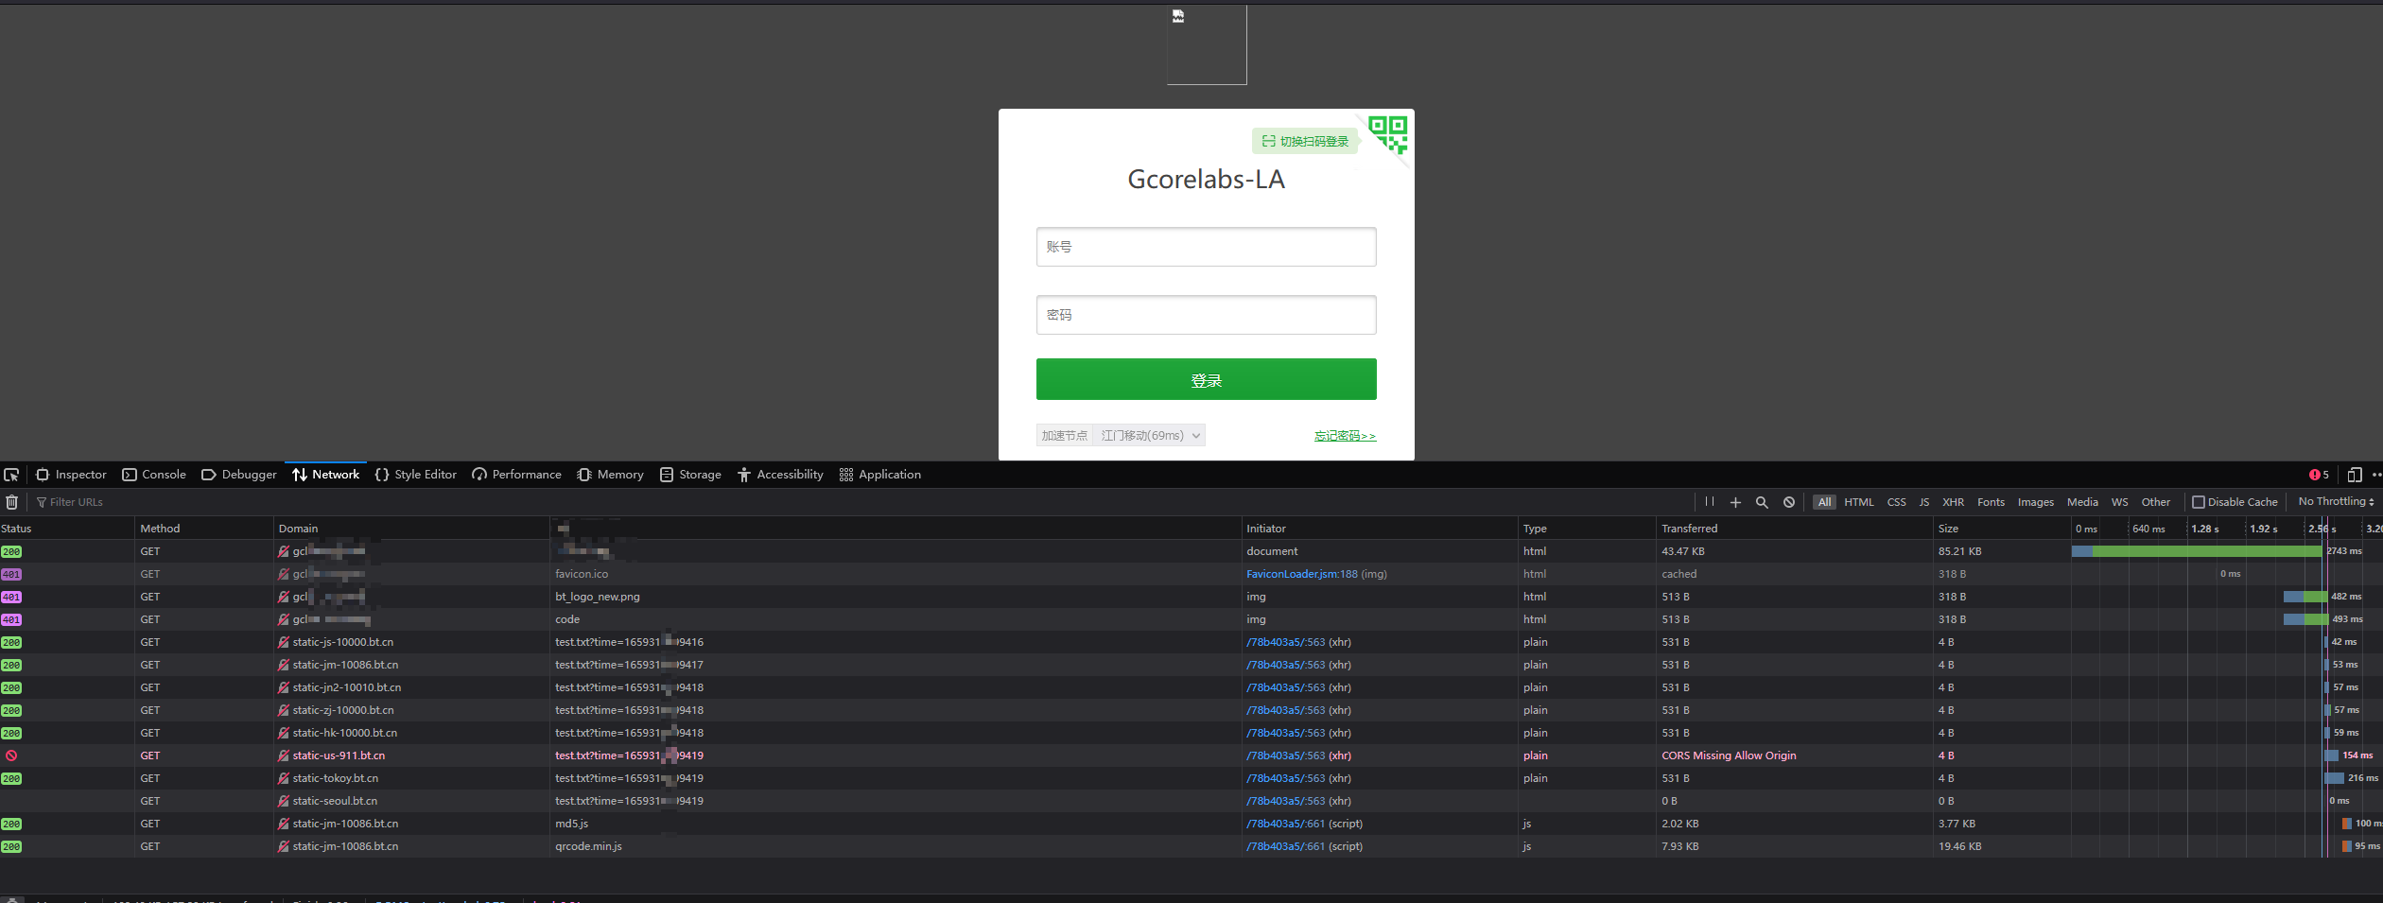
Task: Open the No Throttling dropdown
Action: pyautogui.click(x=2336, y=502)
